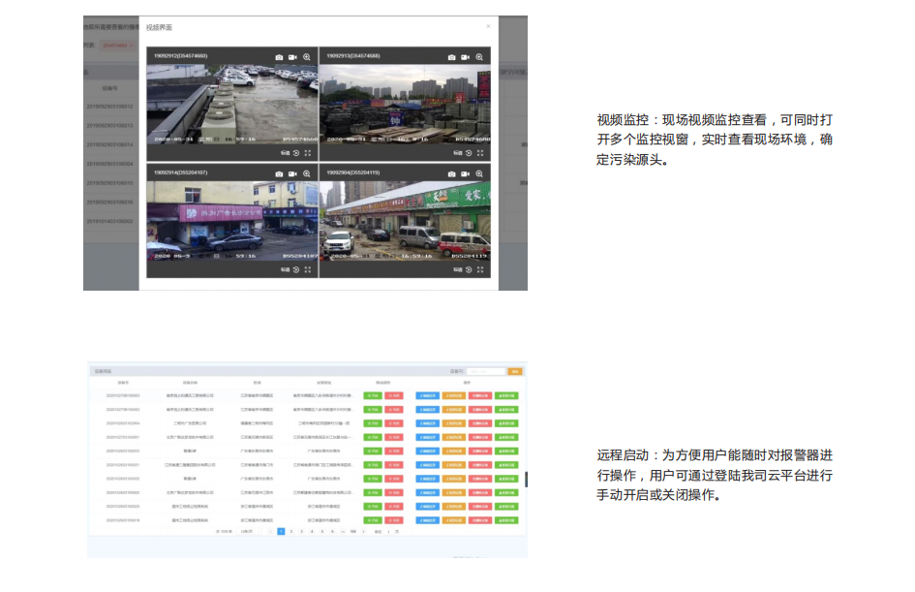The image size is (915, 592).
Task: Go to page 2 of device list
Action: (291, 531)
